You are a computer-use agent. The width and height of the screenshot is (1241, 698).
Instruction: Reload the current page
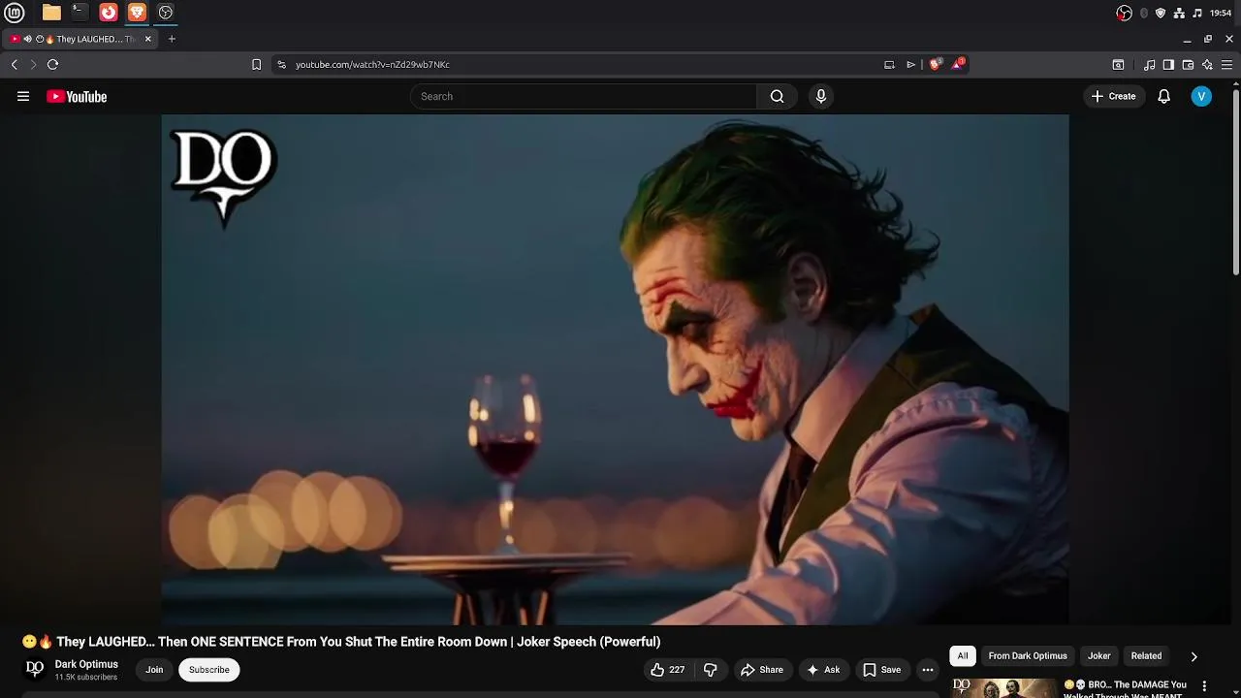[x=52, y=64]
